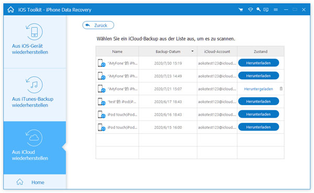314x193 pixels.
Task: Select the date 2020/6/15 16:00 cell
Action: coord(168,127)
